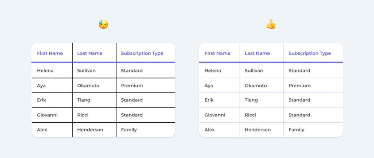Click Tiang cell in right table
This screenshot has width=374, height=158.
pos(251,100)
